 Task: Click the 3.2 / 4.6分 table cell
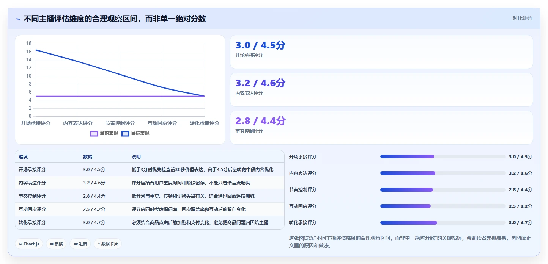(94, 183)
